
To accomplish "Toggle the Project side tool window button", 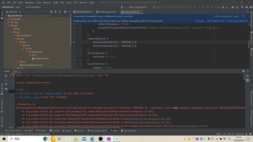I will (2, 15).
